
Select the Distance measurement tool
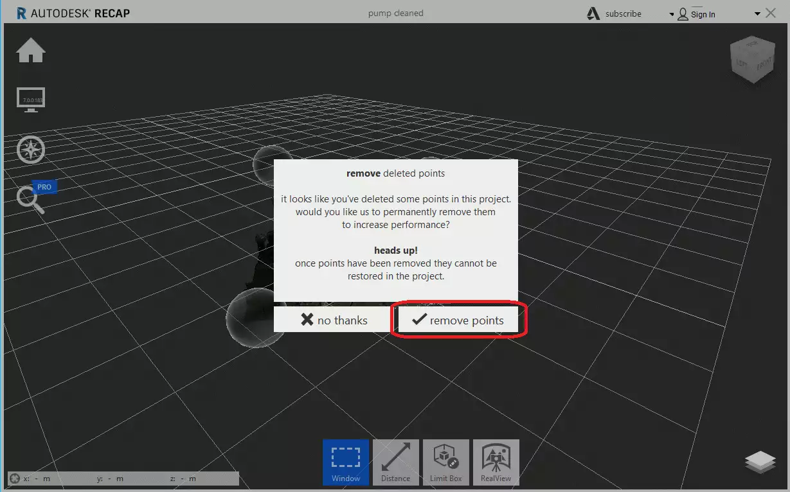[396, 462]
